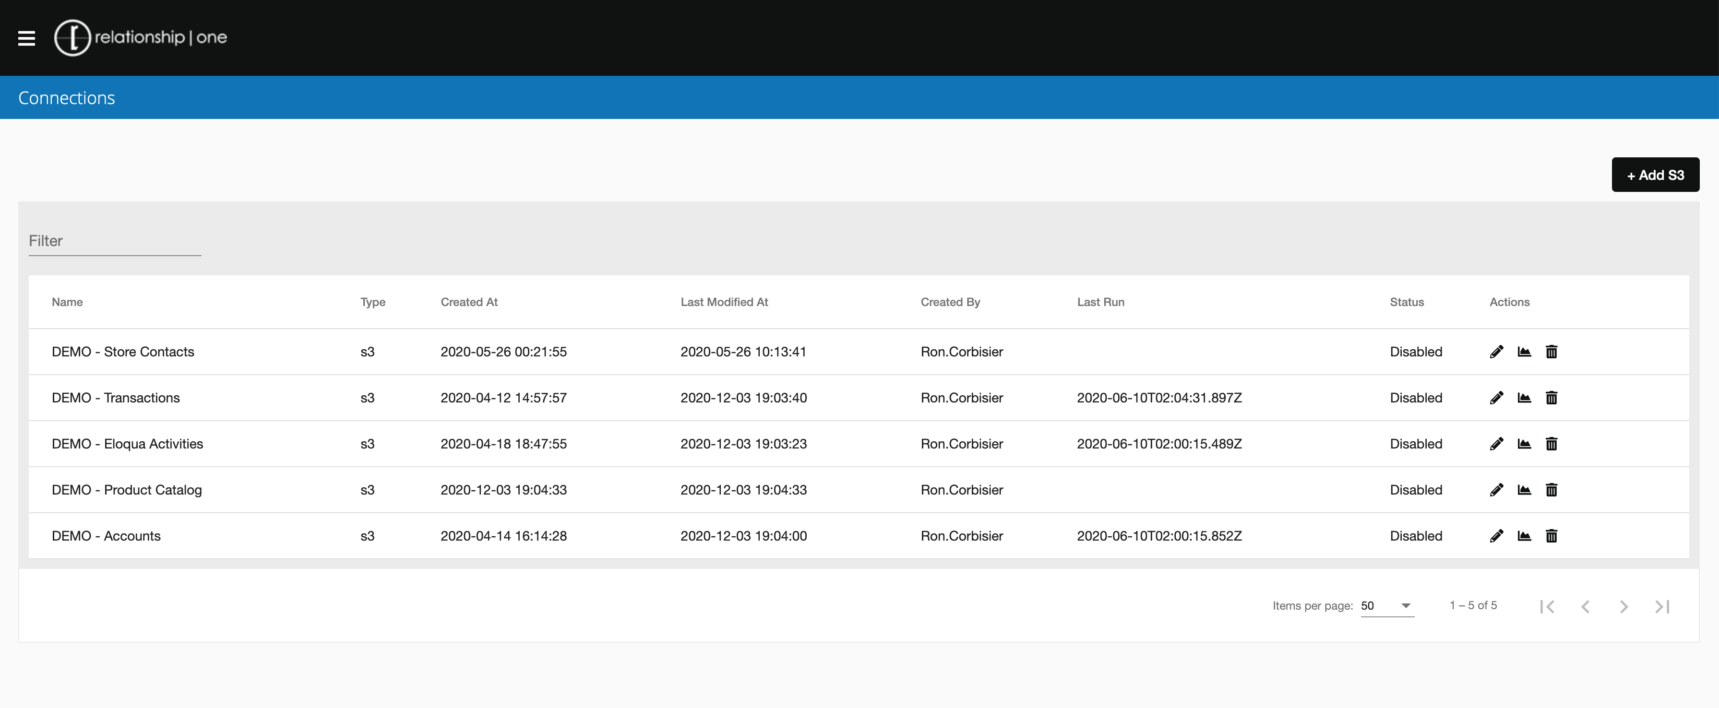Go to the next page

[x=1623, y=607]
